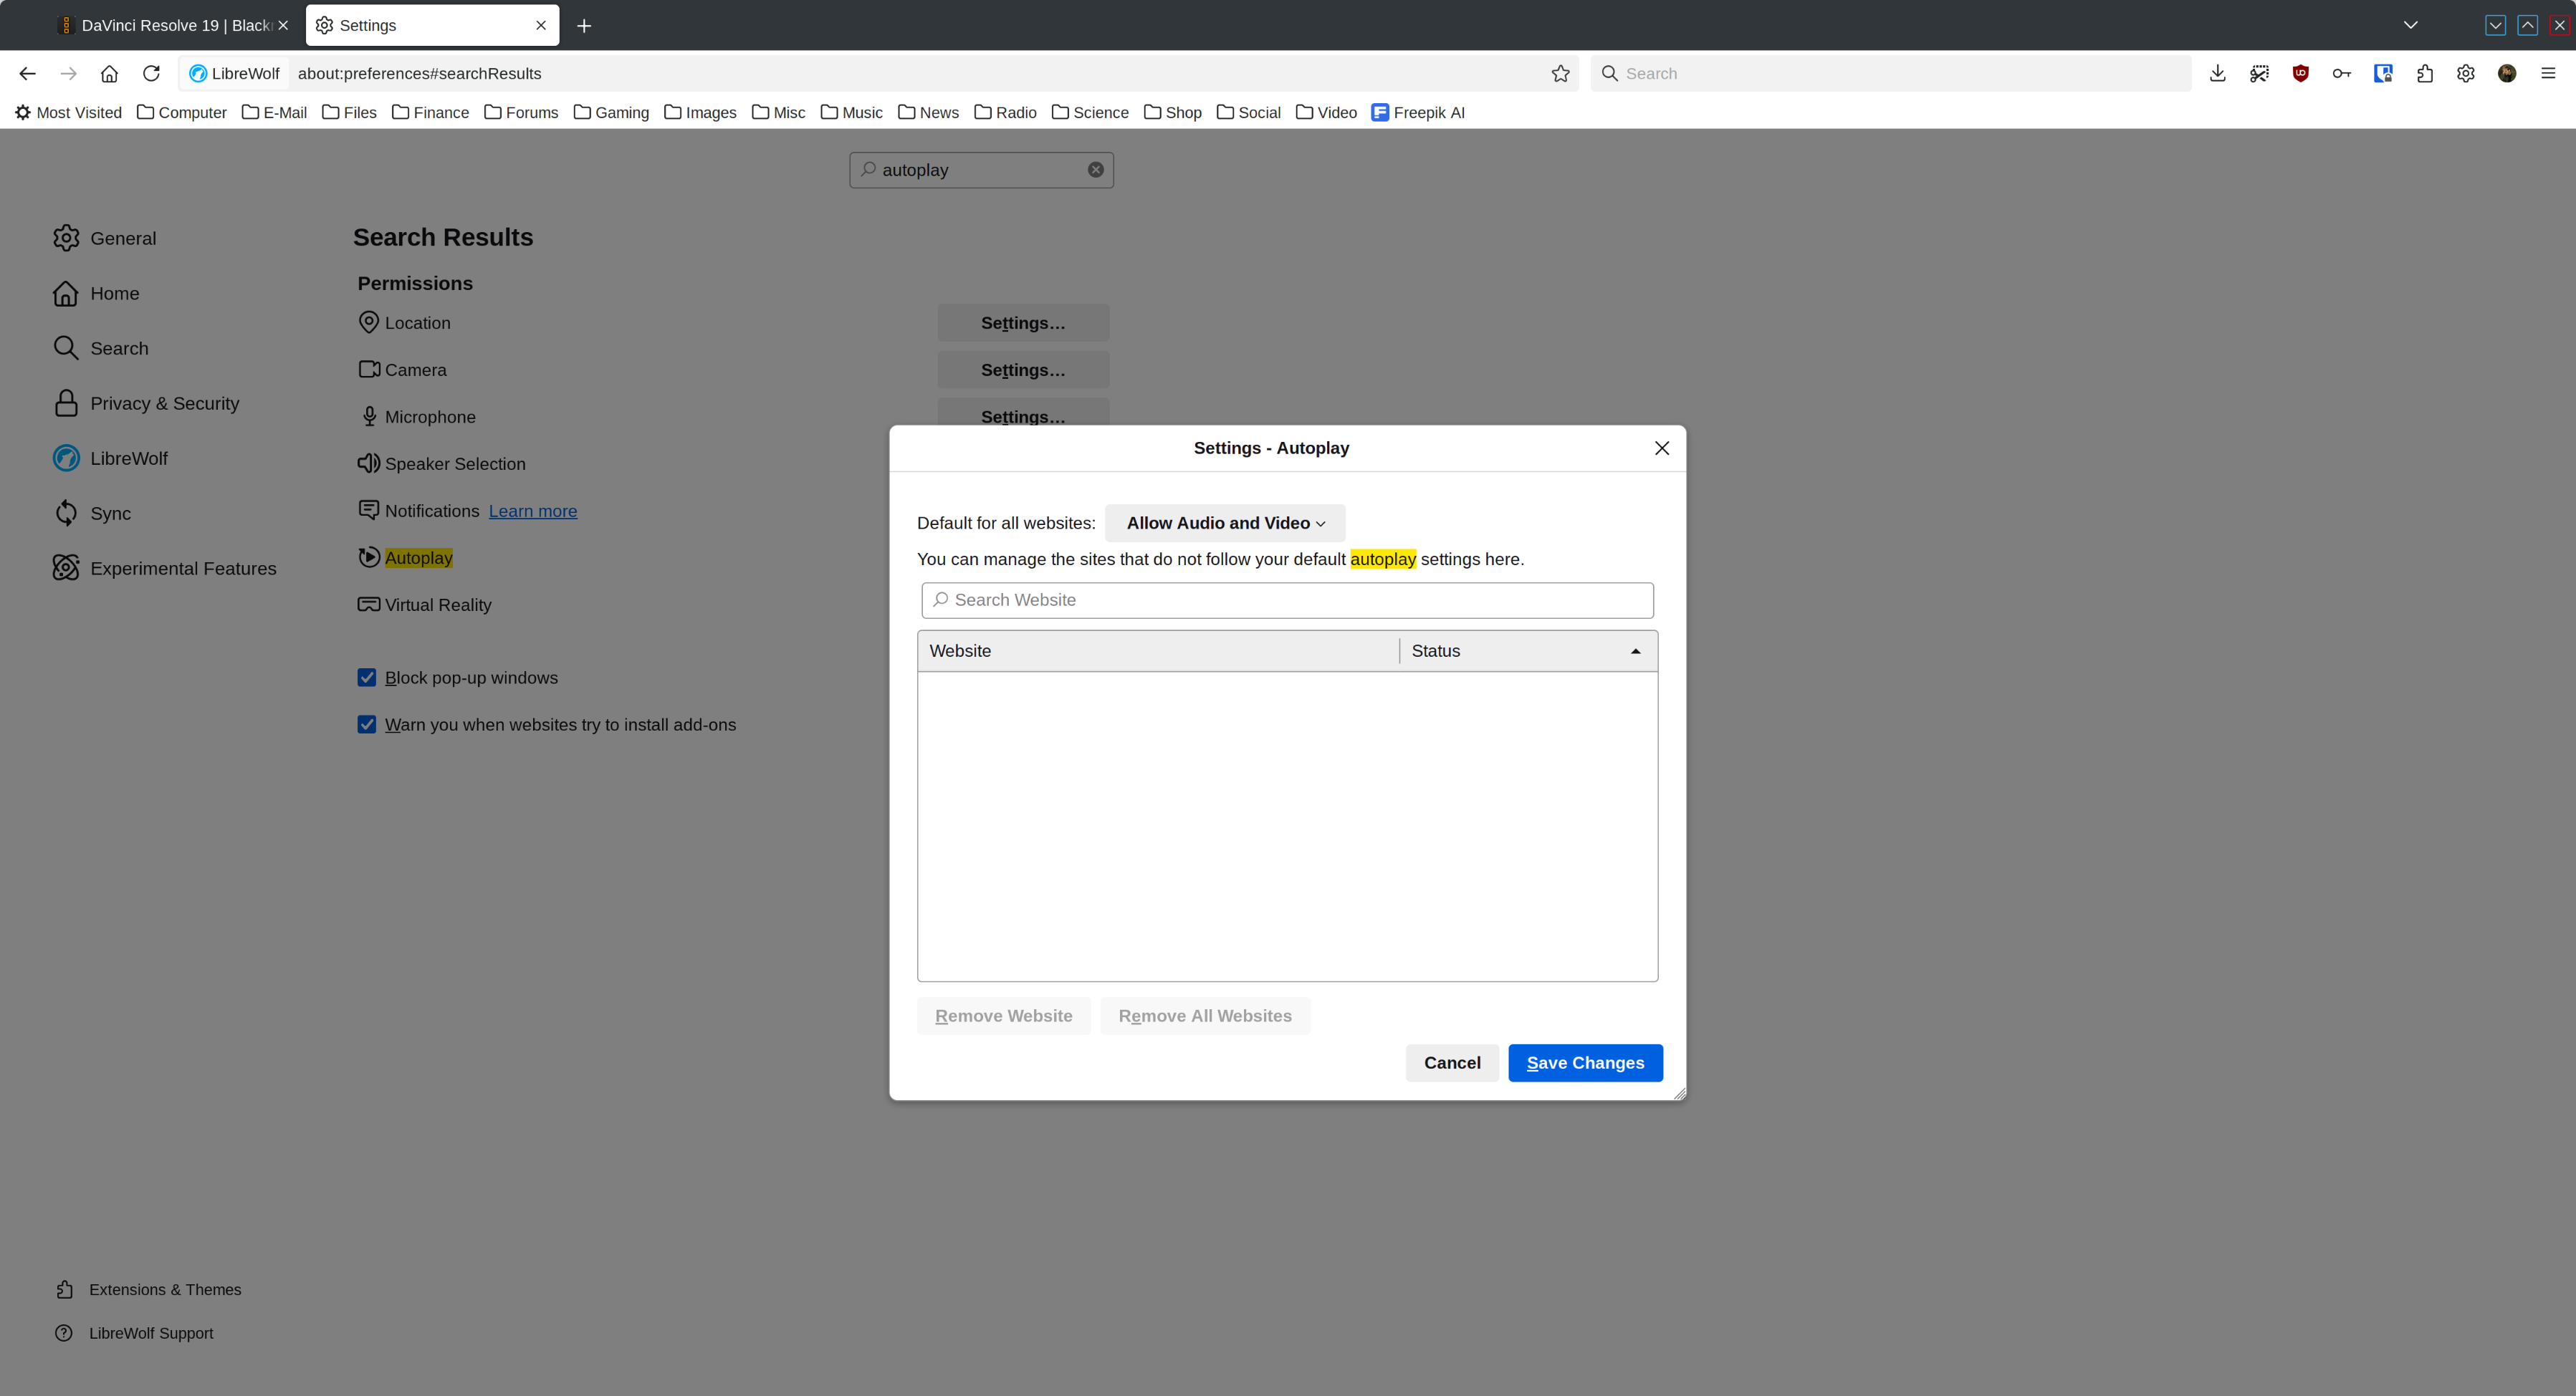Open the hamburger application menu

point(2547,73)
